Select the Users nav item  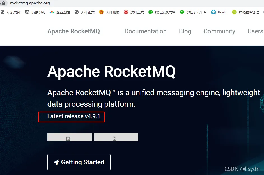(x=255, y=31)
